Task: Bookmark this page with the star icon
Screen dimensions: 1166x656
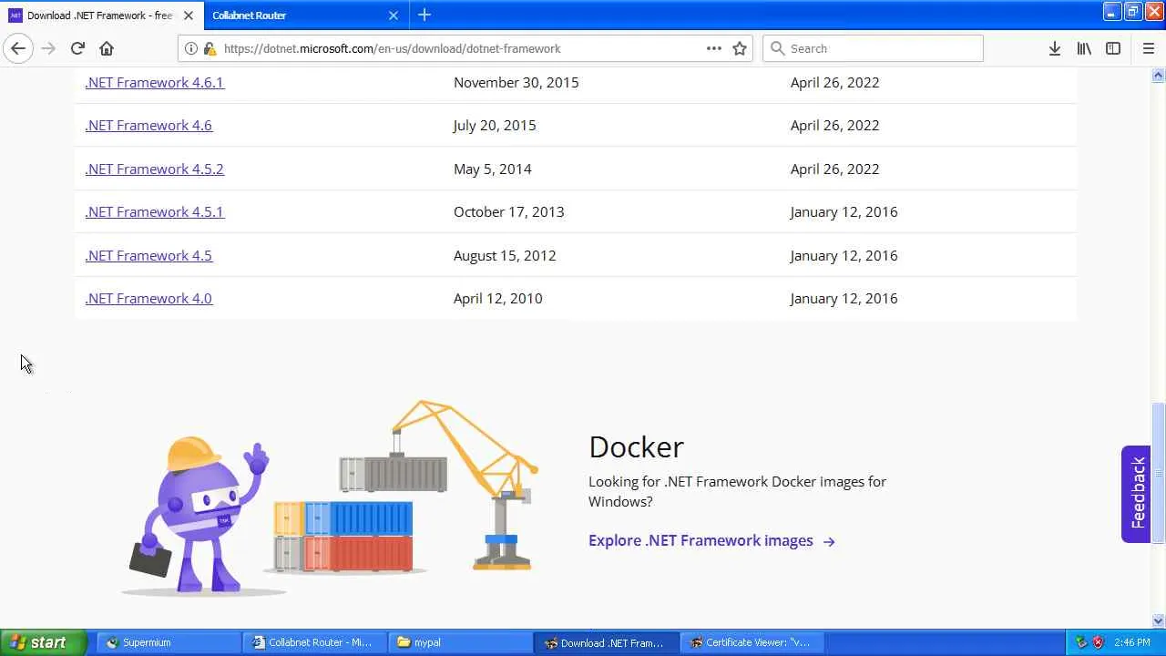Action: coord(740,48)
